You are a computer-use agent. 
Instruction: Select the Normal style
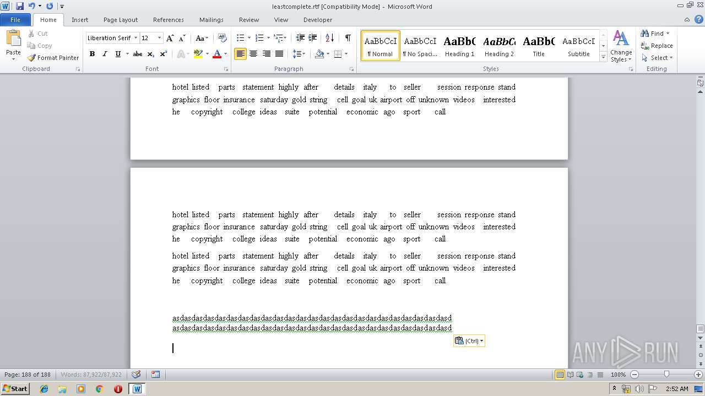(x=381, y=46)
